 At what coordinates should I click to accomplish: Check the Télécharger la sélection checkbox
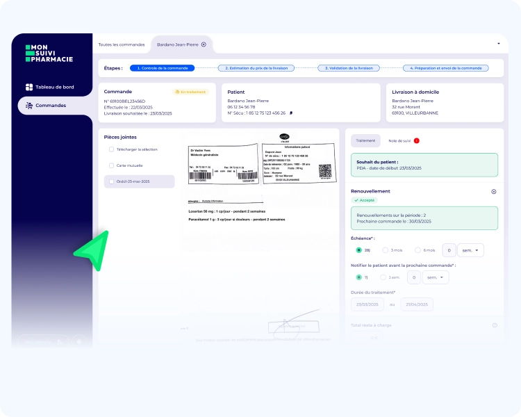[111, 149]
